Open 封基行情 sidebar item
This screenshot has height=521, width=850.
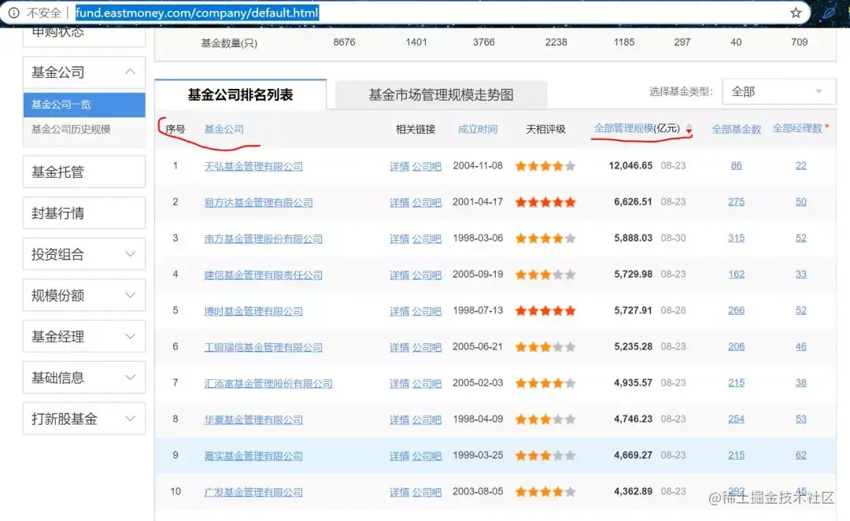pos(84,213)
